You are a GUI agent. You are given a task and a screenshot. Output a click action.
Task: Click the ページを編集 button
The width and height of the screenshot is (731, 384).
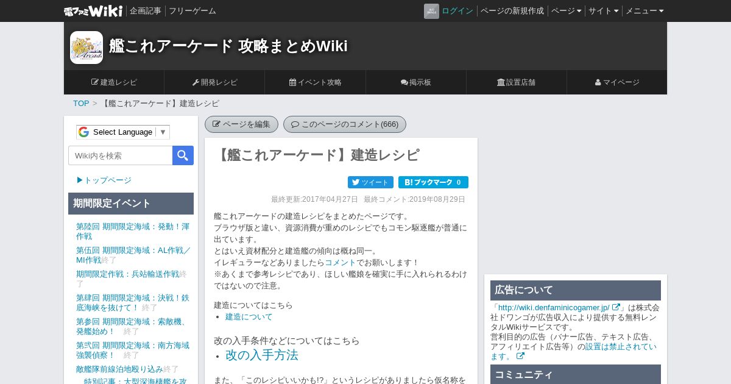241,124
